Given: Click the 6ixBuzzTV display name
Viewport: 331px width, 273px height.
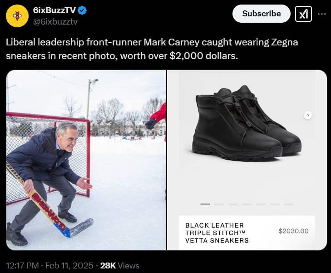Looking at the screenshot, I should click(x=54, y=10).
